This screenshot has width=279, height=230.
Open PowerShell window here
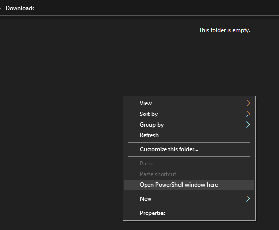pyautogui.click(x=189, y=185)
